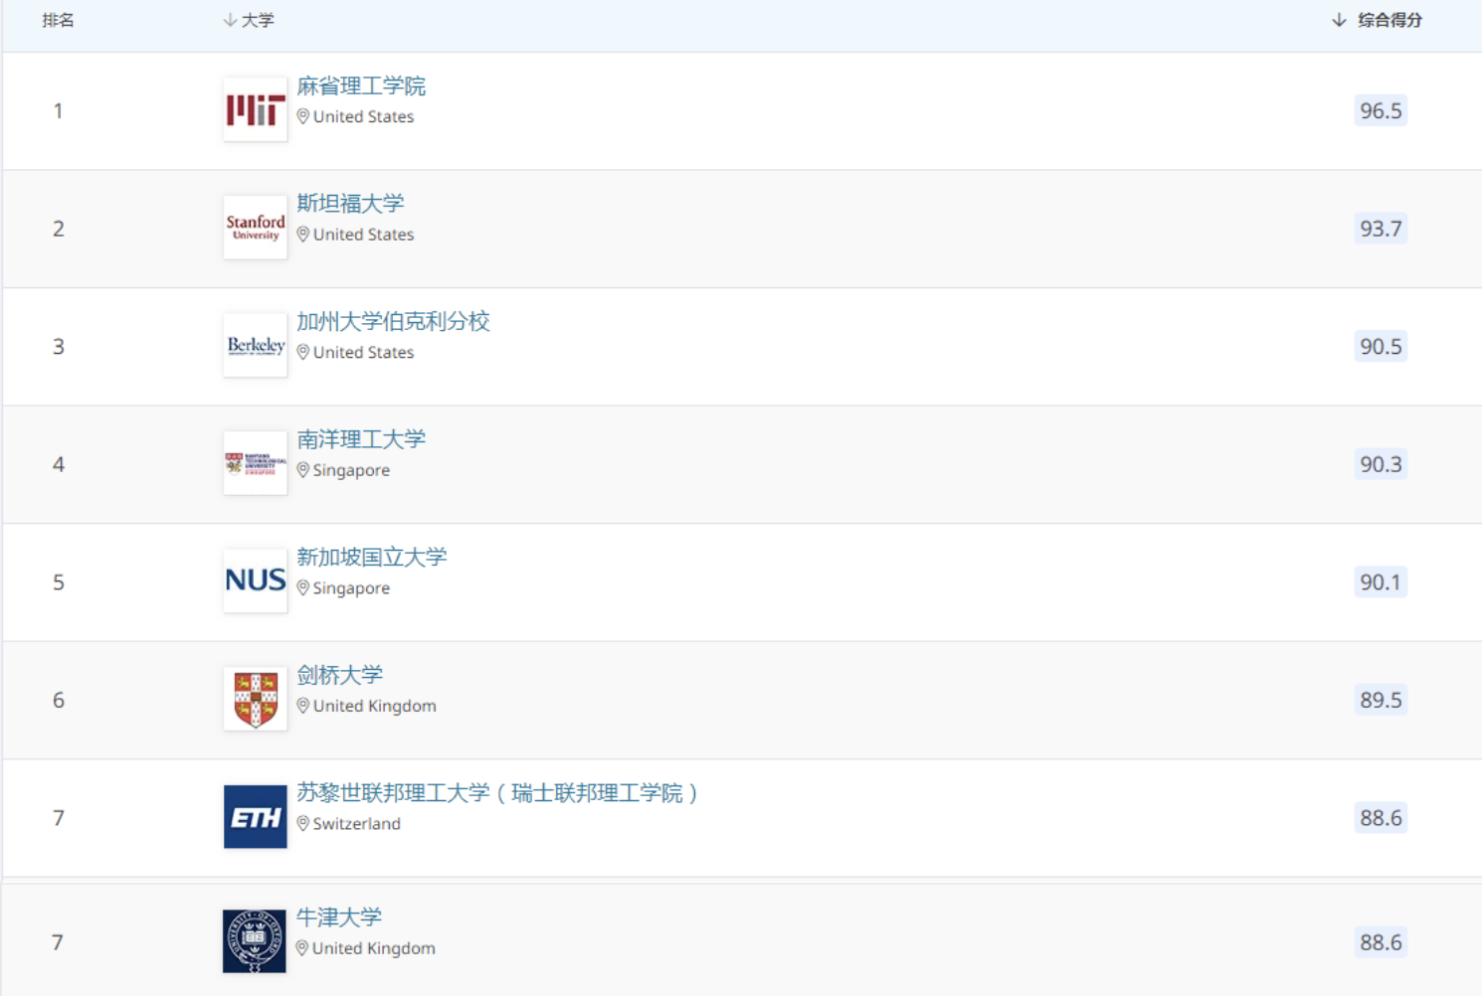Click the Nanyang Technological University logo
The image size is (1482, 996).
pyautogui.click(x=255, y=463)
